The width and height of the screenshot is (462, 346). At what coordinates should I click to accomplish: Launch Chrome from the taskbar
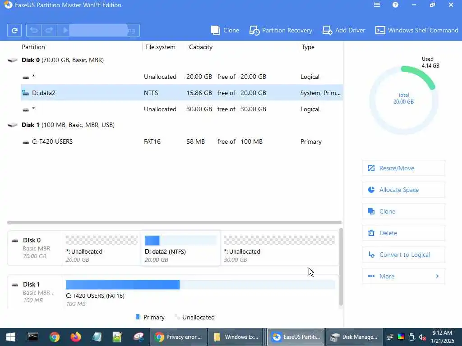[x=55, y=337]
